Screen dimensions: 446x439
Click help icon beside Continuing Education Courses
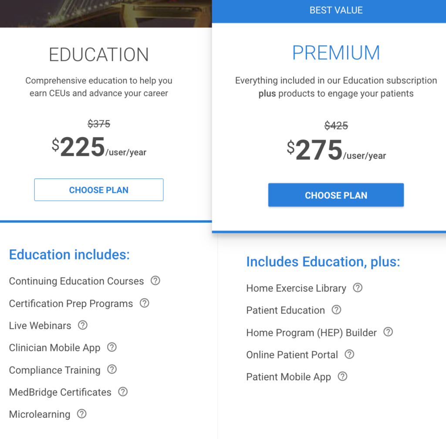[155, 280]
